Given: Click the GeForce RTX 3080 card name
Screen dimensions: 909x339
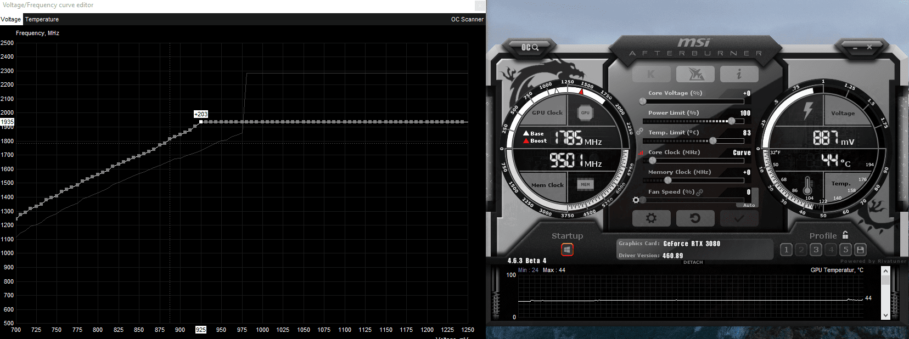Looking at the screenshot, I should 692,244.
